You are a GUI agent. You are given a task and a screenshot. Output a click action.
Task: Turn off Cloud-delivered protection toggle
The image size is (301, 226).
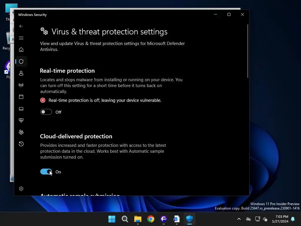click(x=46, y=172)
